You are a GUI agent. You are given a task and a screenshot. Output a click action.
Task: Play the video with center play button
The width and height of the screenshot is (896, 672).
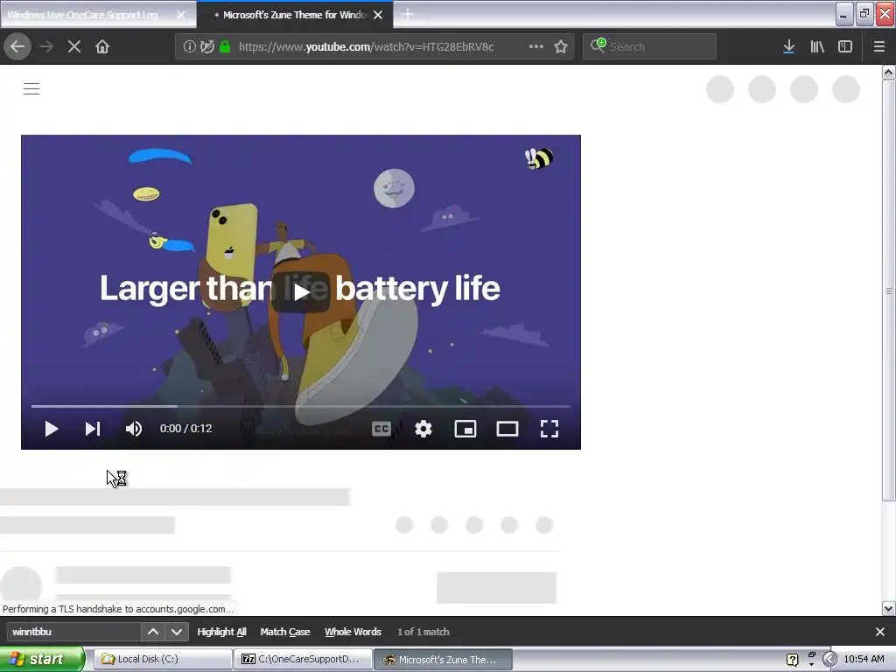point(301,292)
